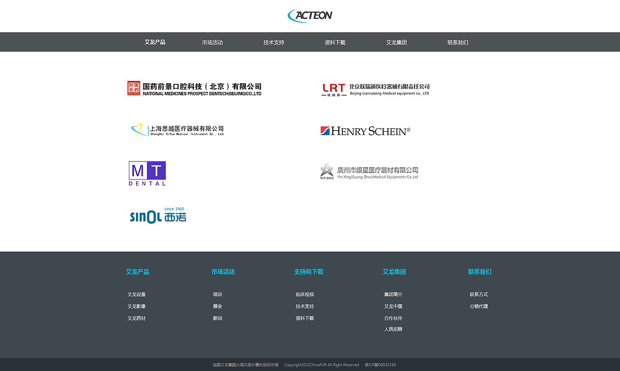Click the 上海思越医疗器械 logo
The image size is (620, 371).
click(178, 130)
